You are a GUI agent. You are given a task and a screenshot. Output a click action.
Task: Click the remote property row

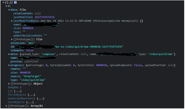pyautogui.click(x=18, y=69)
